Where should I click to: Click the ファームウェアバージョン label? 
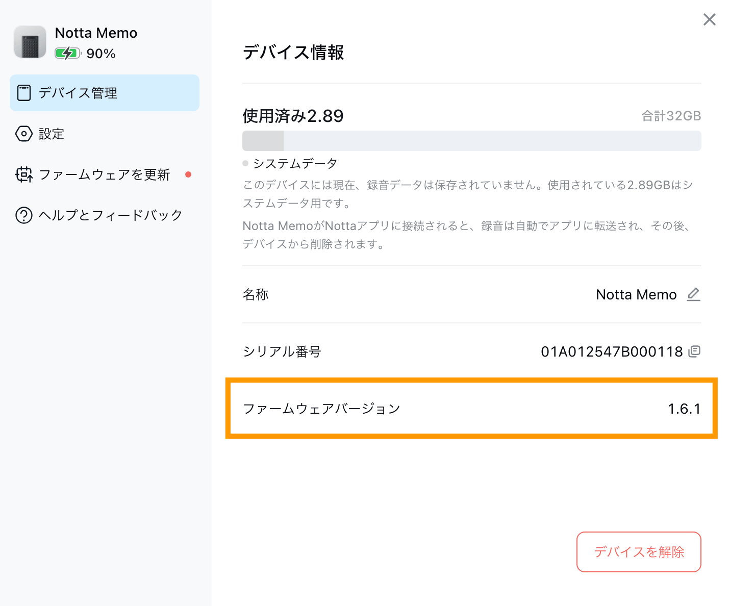click(321, 409)
